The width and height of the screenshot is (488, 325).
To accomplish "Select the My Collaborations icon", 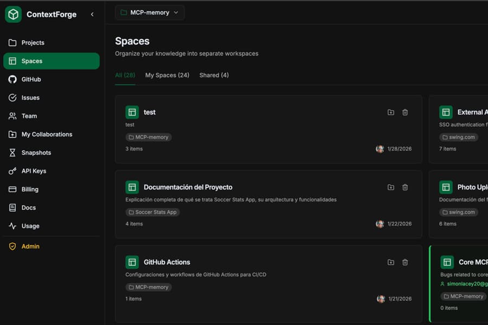I will [x=12, y=134].
